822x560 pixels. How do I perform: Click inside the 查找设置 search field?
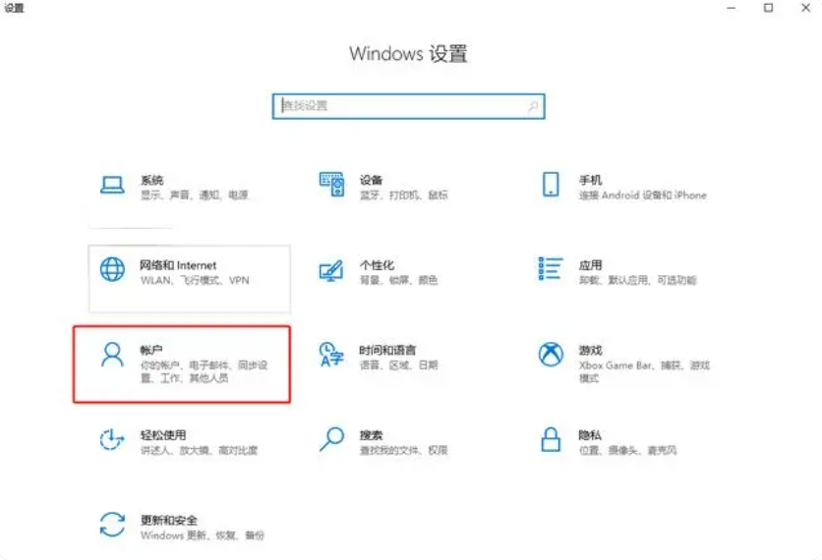[x=403, y=106]
